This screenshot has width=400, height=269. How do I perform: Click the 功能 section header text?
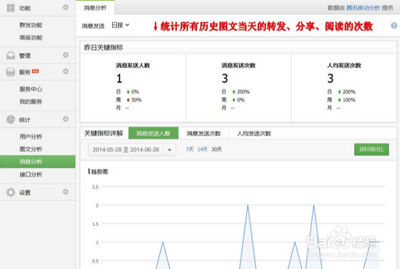24,8
